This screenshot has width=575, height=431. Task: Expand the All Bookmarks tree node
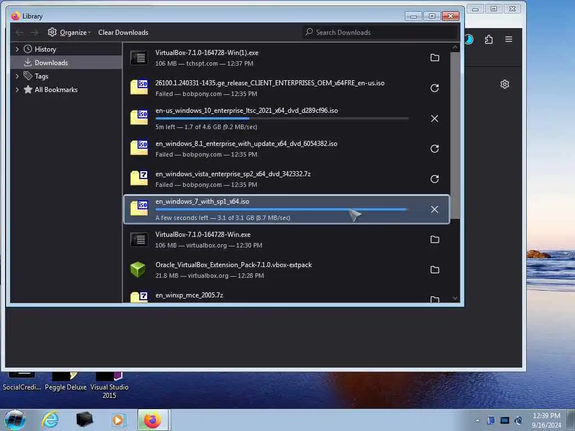17,90
